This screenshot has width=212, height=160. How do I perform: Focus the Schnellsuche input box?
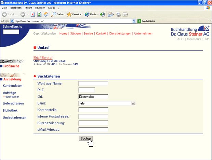pos(11,32)
